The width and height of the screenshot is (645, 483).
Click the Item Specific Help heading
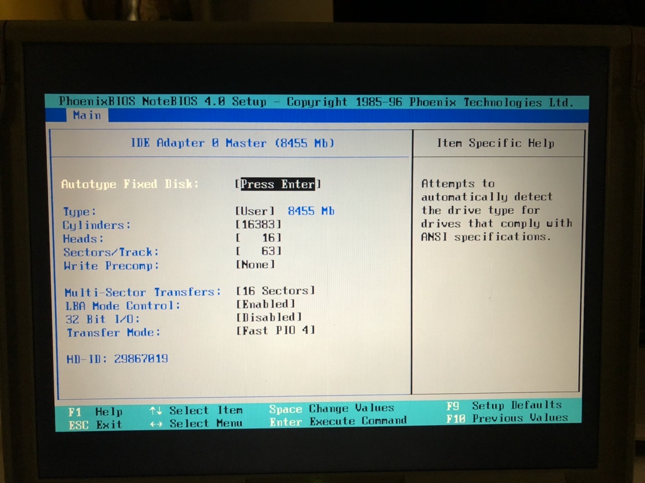coord(495,143)
